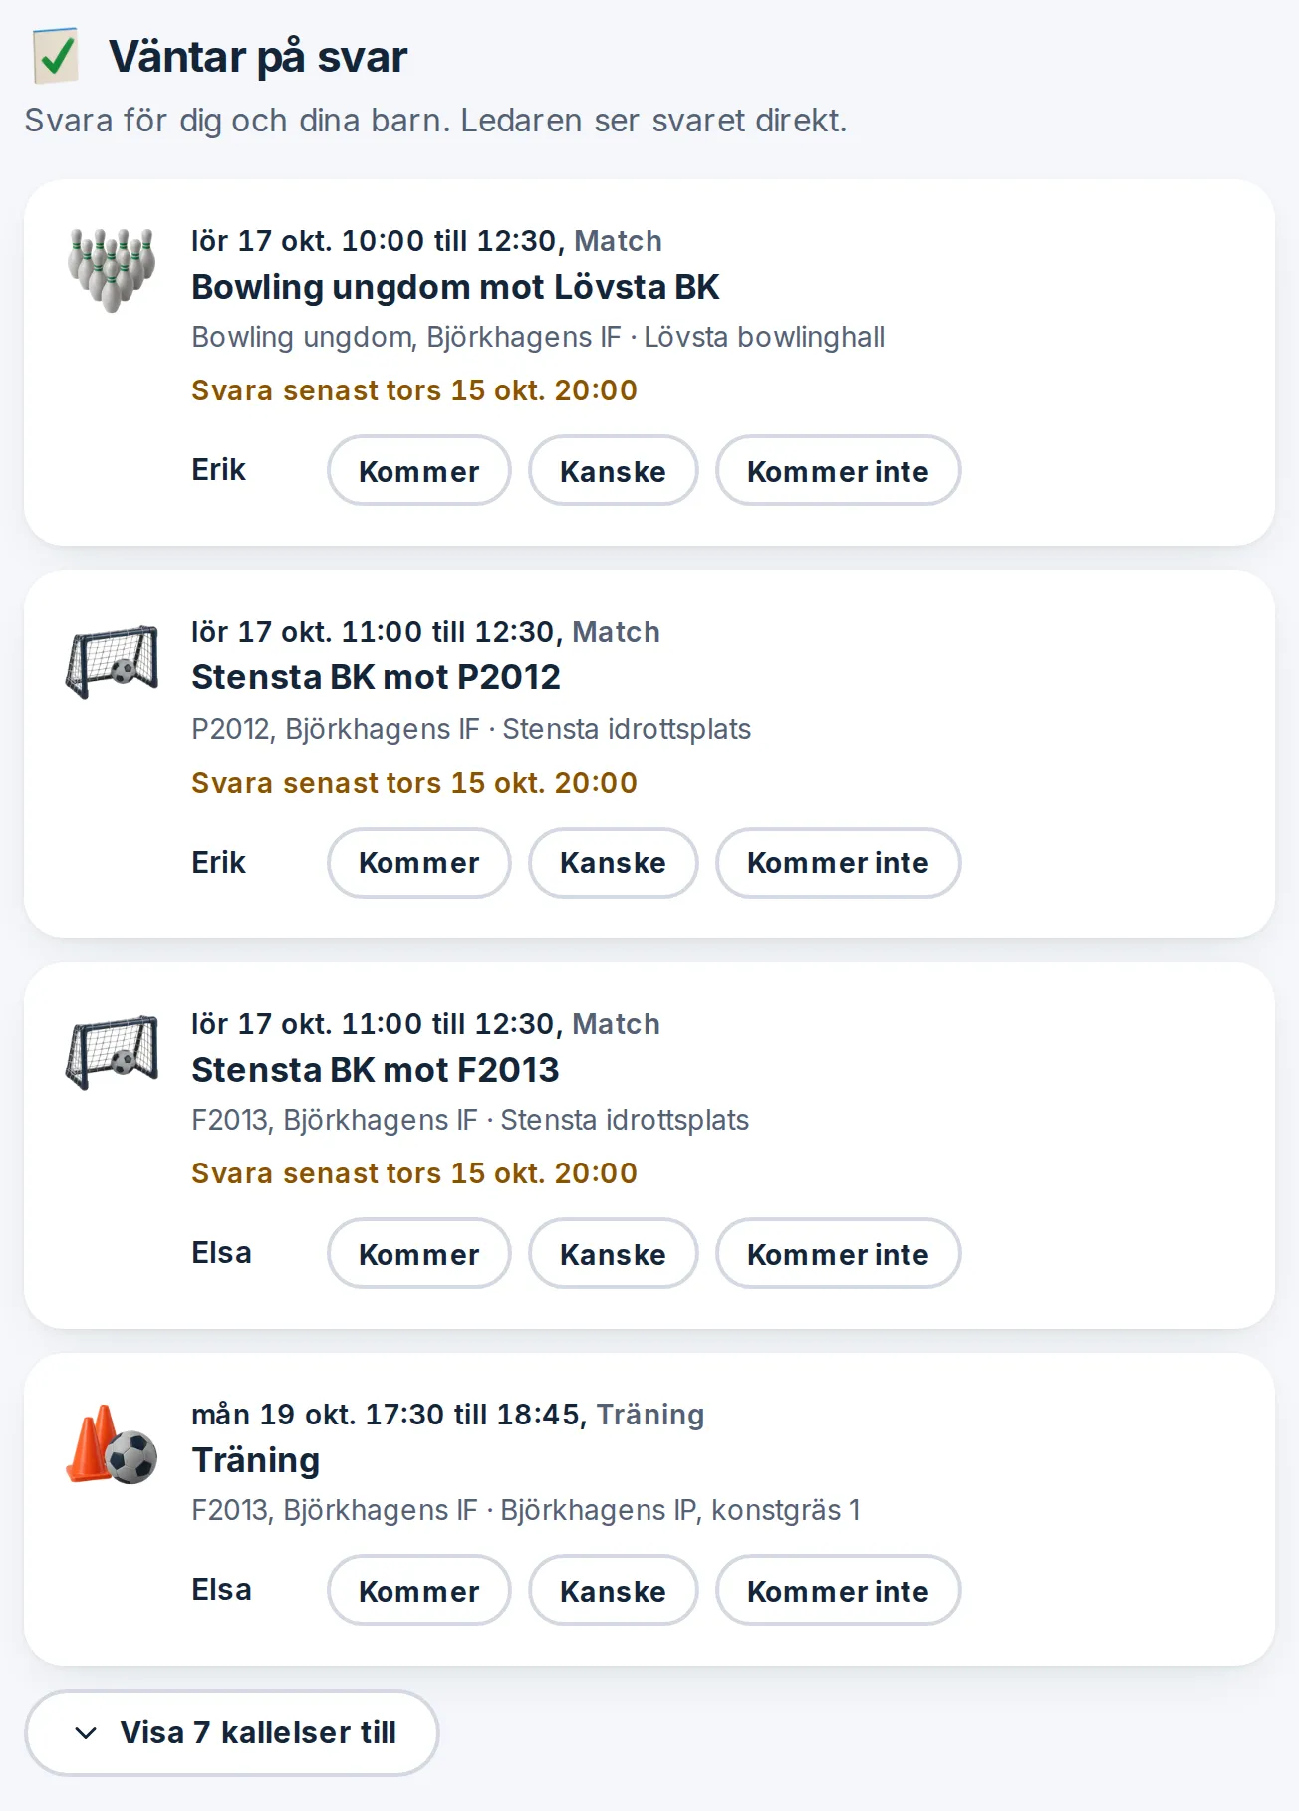Choose Kommer inte for Elsa's F2013 match
Image resolution: width=1299 pixels, height=1811 pixels.
[x=838, y=1253]
